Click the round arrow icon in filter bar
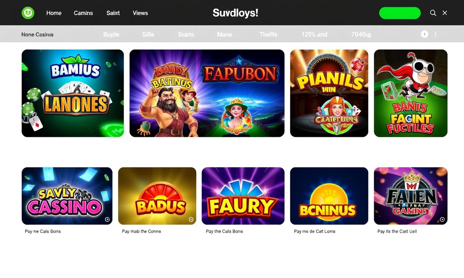This screenshot has width=464, height=278. click(x=424, y=34)
